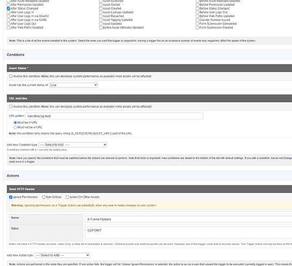Enable Form Submission Completed event
Screen dimensions: 292x266
197,24
